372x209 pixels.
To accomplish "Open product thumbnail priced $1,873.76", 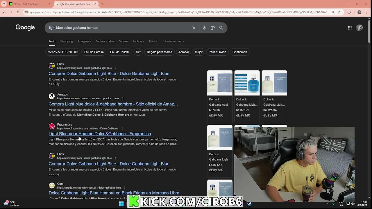I will point(247,83).
